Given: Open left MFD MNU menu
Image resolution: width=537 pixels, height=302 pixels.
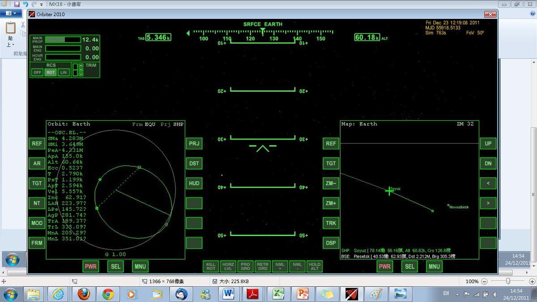Looking at the screenshot, I should pos(140,267).
